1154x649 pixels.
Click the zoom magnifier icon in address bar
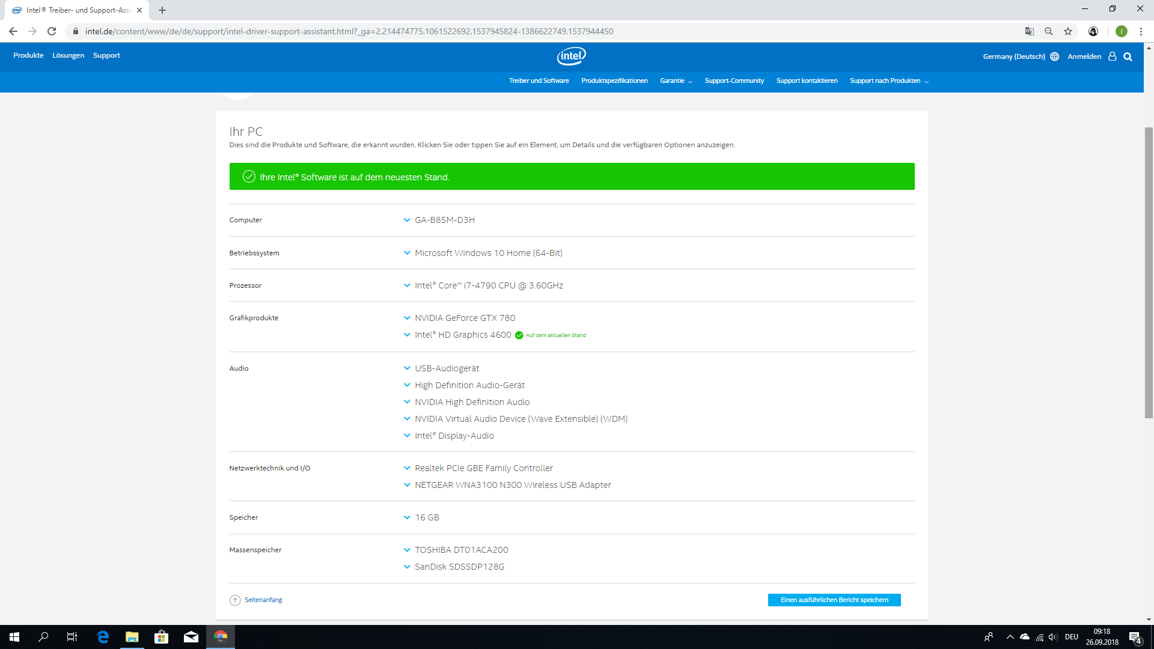[x=1049, y=31]
